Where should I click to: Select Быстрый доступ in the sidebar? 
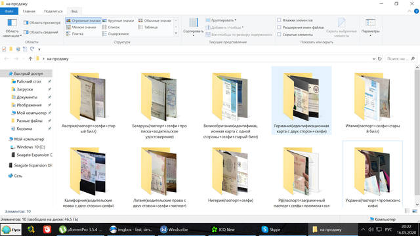tap(26, 73)
